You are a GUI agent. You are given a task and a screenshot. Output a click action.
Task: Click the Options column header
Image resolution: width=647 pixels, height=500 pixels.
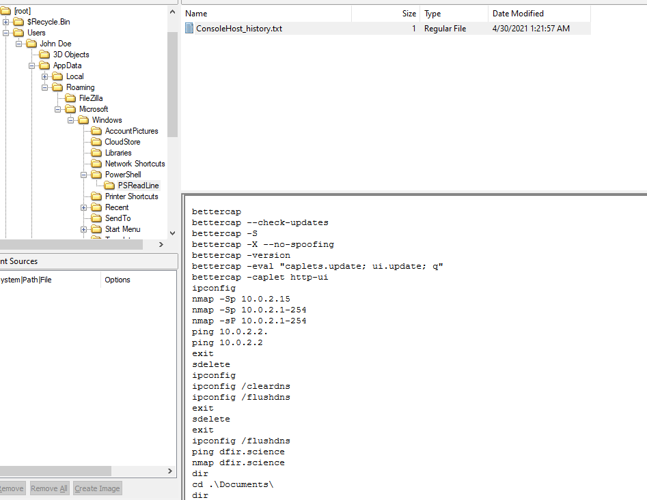point(118,280)
